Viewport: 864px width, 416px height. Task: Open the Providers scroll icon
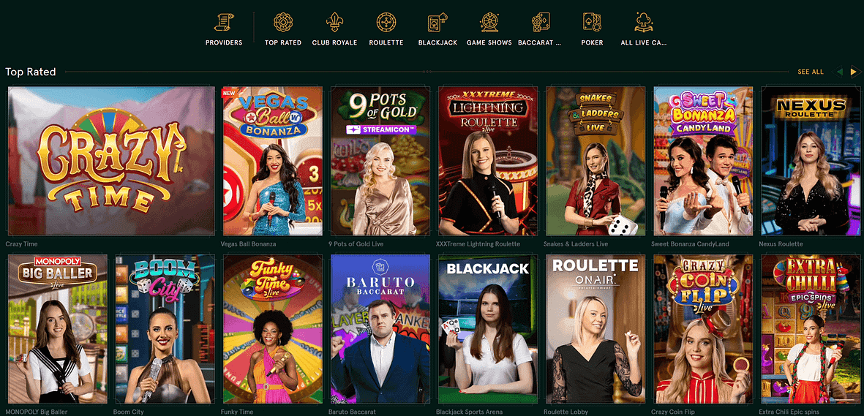(x=224, y=23)
